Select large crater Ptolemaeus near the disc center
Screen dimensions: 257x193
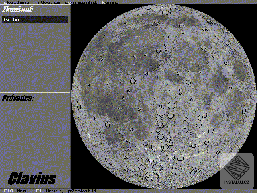[161, 111]
